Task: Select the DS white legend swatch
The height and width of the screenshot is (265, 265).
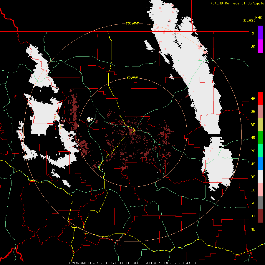Action: point(260,177)
